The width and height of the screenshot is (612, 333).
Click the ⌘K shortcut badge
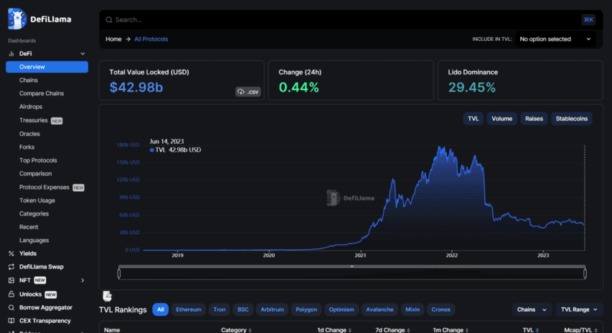588,19
